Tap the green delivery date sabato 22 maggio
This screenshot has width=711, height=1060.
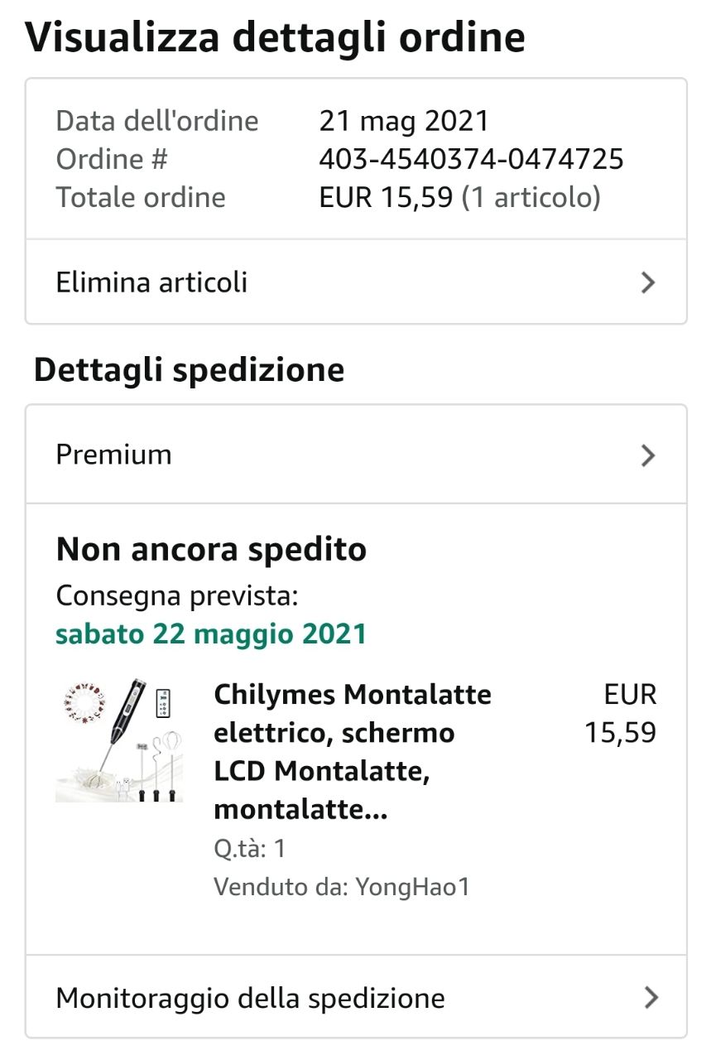point(211,634)
